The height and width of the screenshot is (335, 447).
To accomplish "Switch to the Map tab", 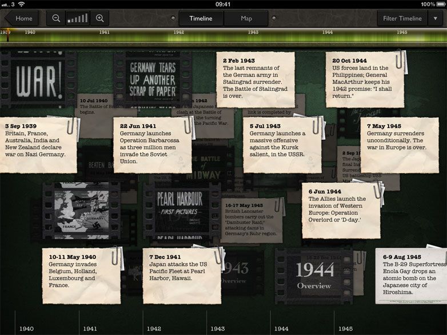I will 246,18.
